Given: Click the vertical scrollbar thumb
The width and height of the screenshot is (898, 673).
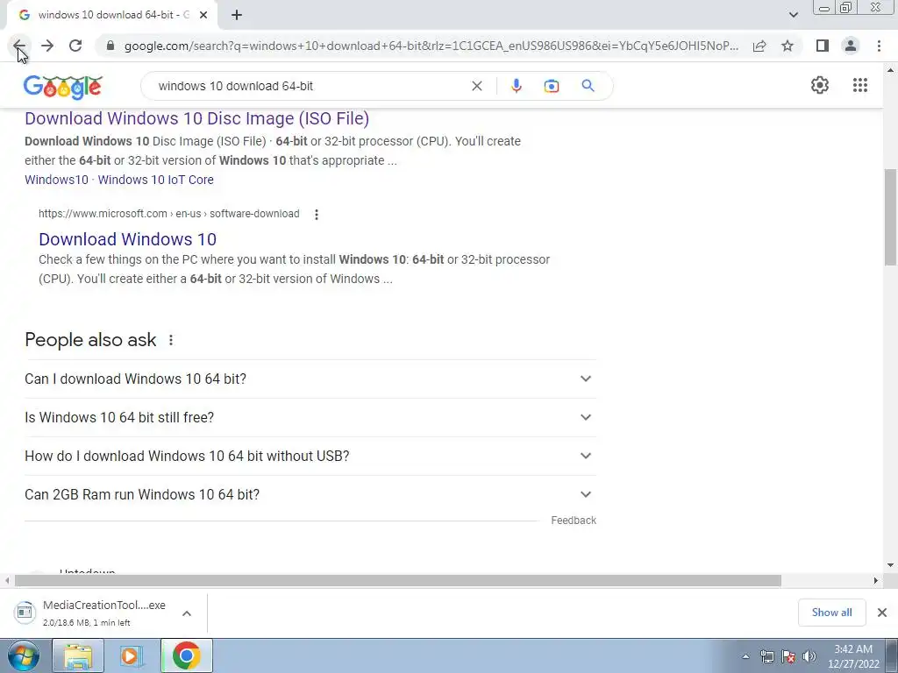Looking at the screenshot, I should pos(891,216).
